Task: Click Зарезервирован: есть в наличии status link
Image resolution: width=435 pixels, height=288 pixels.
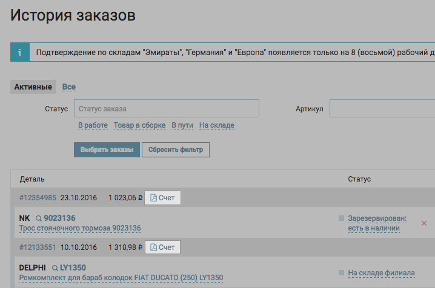Action: click(377, 223)
